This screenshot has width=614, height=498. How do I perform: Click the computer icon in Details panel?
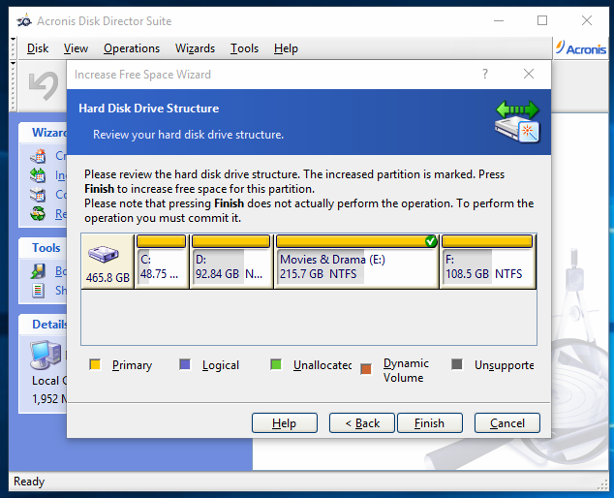[x=46, y=355]
